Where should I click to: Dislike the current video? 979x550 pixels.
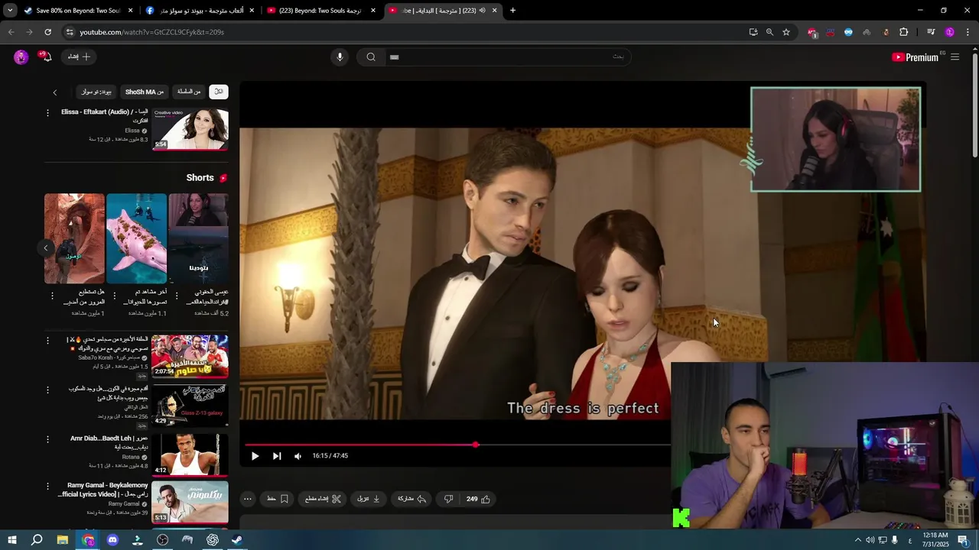pos(449,499)
